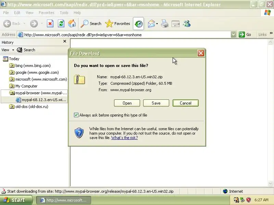The image size is (274, 205).
Task: Click the page scrollbar down arrow
Action: tap(270, 183)
